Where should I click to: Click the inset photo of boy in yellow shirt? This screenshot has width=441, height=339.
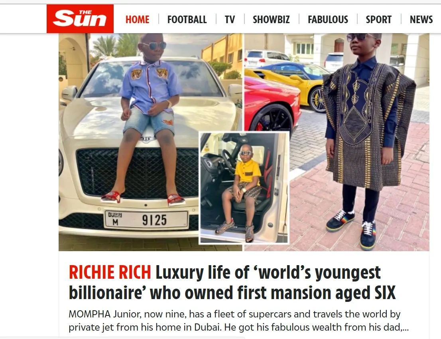click(244, 188)
